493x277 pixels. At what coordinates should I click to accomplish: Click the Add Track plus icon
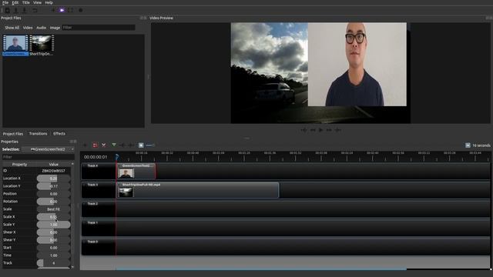[85, 145]
